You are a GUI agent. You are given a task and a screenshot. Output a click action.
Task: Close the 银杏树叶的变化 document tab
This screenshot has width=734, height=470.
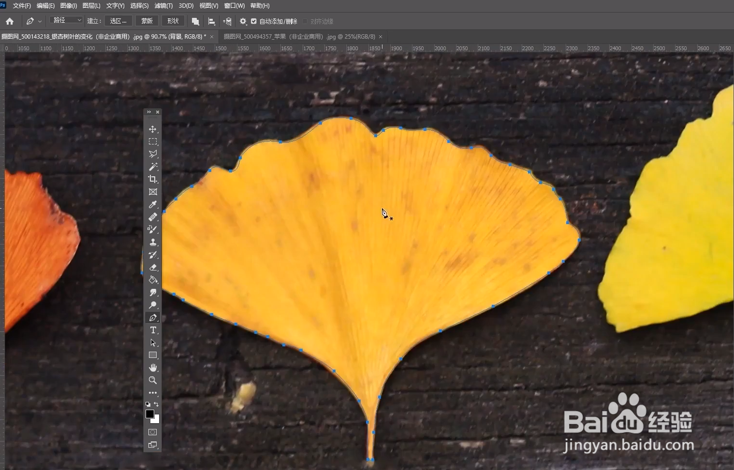tap(212, 37)
